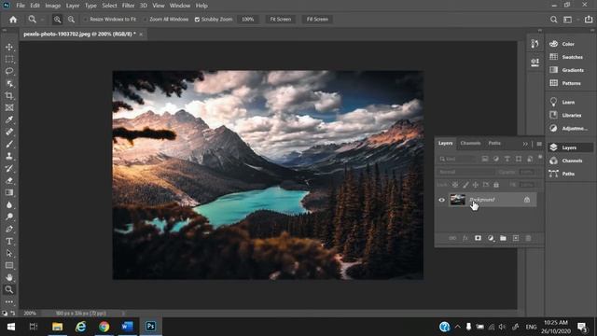This screenshot has width=597, height=336.
Task: Open the Window menu
Action: click(180, 6)
